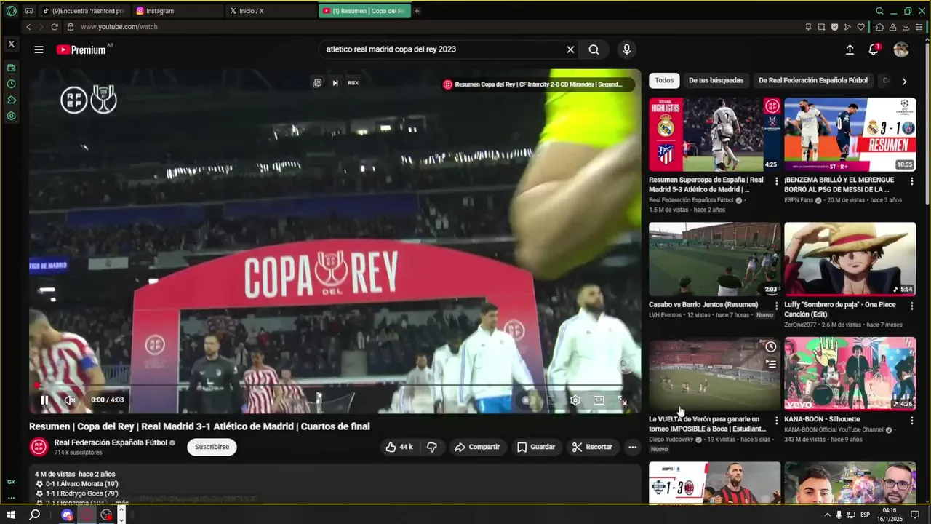Open the Benzema brilló PSG Resumen thumbnail
Viewport: 931px width, 524px height.
[x=850, y=135]
